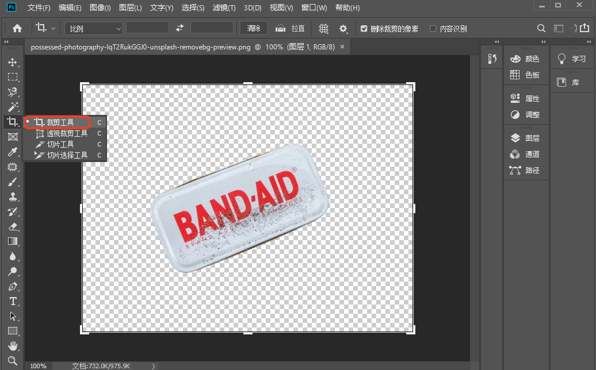
Task: Open the 学习 panel
Action: [572, 59]
